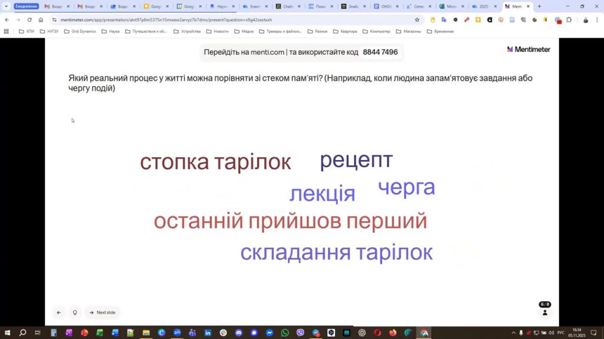The image size is (604, 339).
Task: Open File Explorer from the taskbar
Action: click(146, 333)
